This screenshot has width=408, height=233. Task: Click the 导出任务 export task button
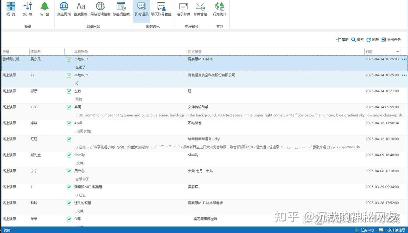click(x=391, y=40)
